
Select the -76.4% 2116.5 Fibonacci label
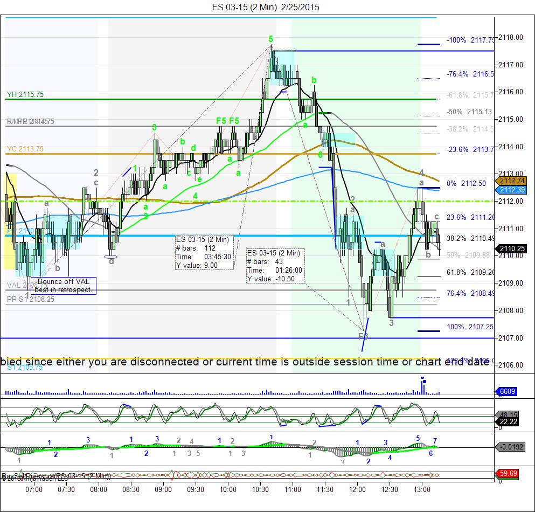470,74
